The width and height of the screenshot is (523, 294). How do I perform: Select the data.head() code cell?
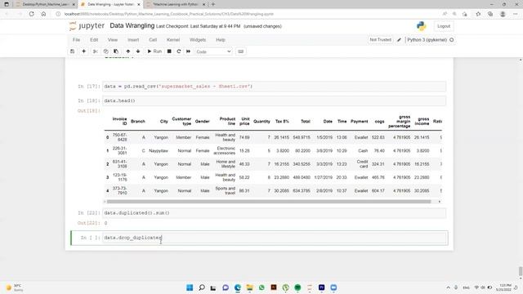[274, 100]
